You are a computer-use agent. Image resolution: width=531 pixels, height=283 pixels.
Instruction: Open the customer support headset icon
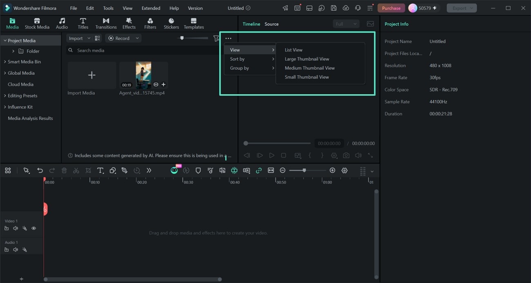[358, 8]
